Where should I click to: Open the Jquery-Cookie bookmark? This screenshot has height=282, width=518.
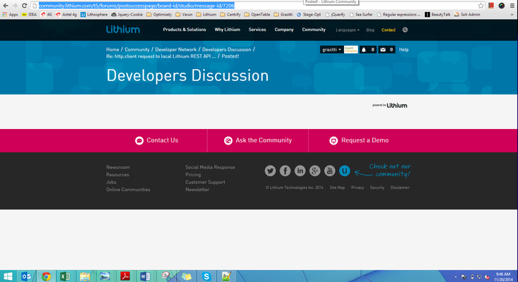[127, 15]
